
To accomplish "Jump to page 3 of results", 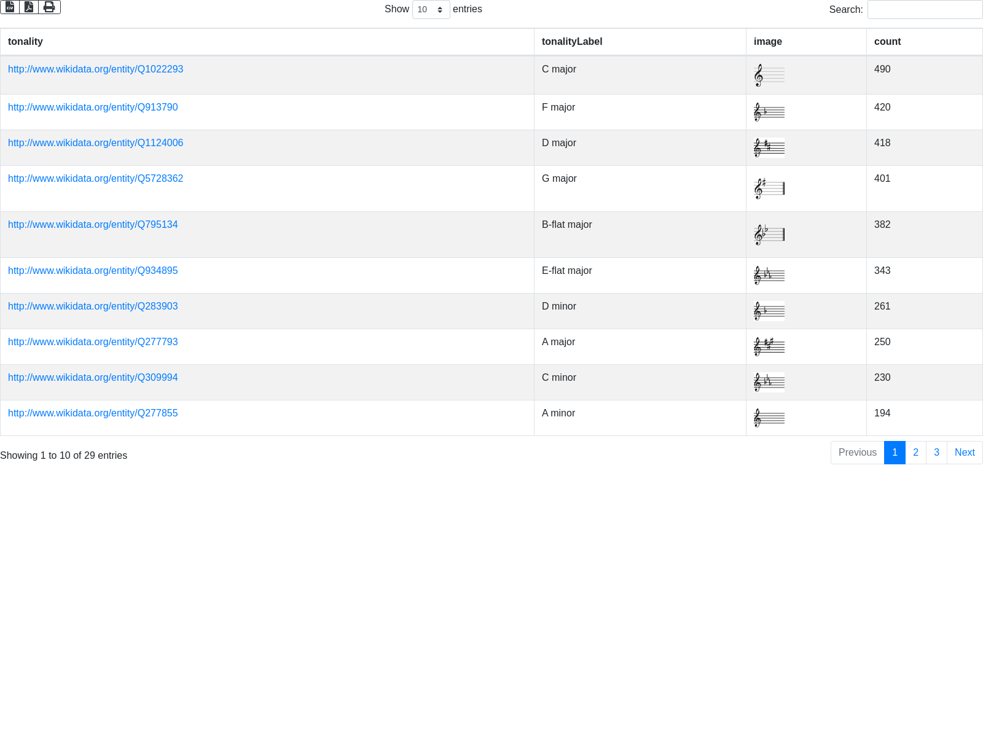I will (936, 453).
